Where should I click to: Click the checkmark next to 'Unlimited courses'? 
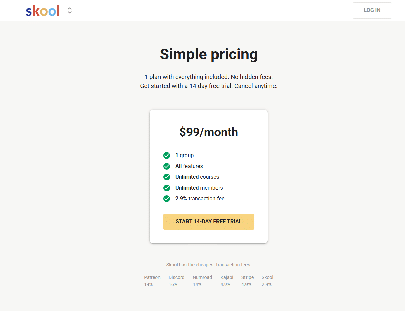167,177
